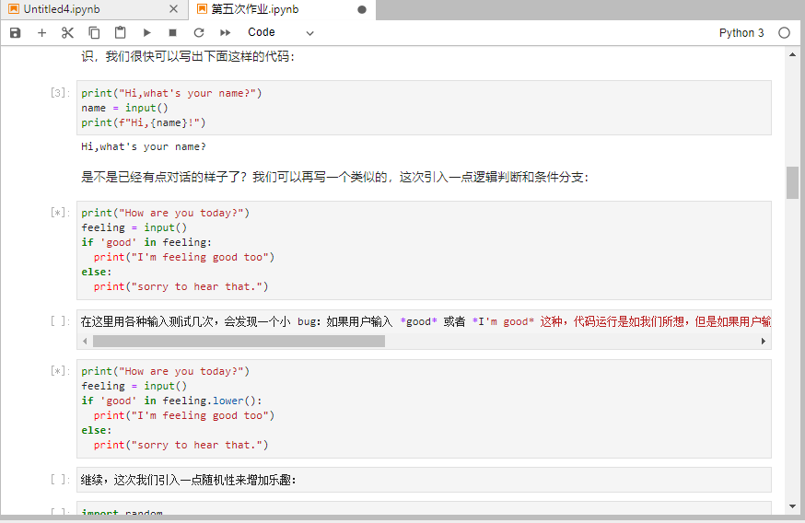This screenshot has height=523, width=805.
Task: Click the notebook vertical scrollbar thumb
Action: click(792, 182)
